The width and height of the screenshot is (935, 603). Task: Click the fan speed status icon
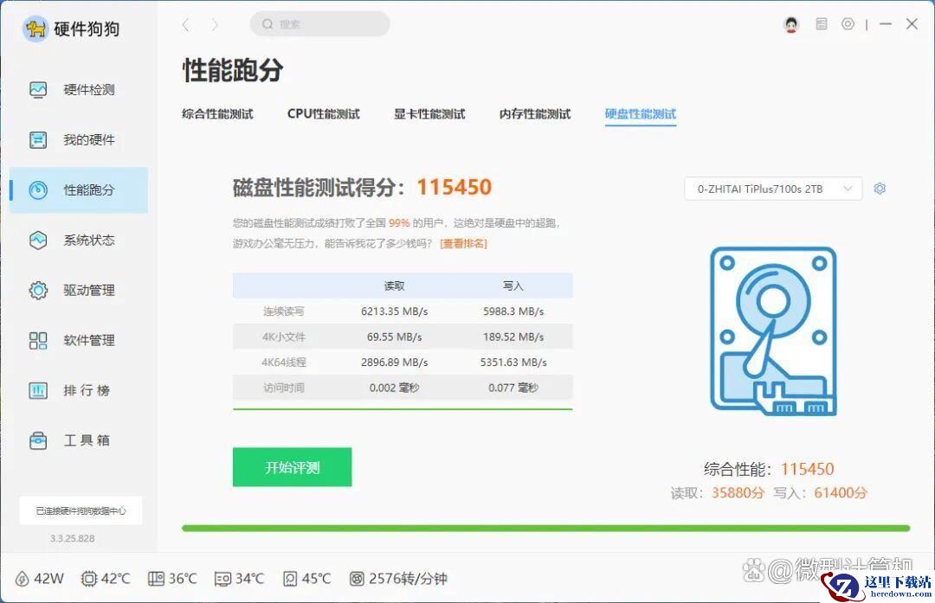click(357, 579)
